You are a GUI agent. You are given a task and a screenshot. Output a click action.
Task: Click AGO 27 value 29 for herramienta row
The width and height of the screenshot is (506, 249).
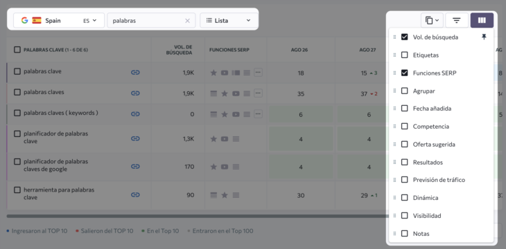tap(364, 196)
